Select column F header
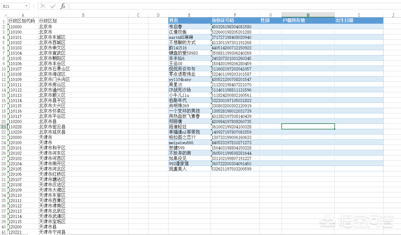Image resolution: width=401 pixels, height=235 pixels. [235, 15]
